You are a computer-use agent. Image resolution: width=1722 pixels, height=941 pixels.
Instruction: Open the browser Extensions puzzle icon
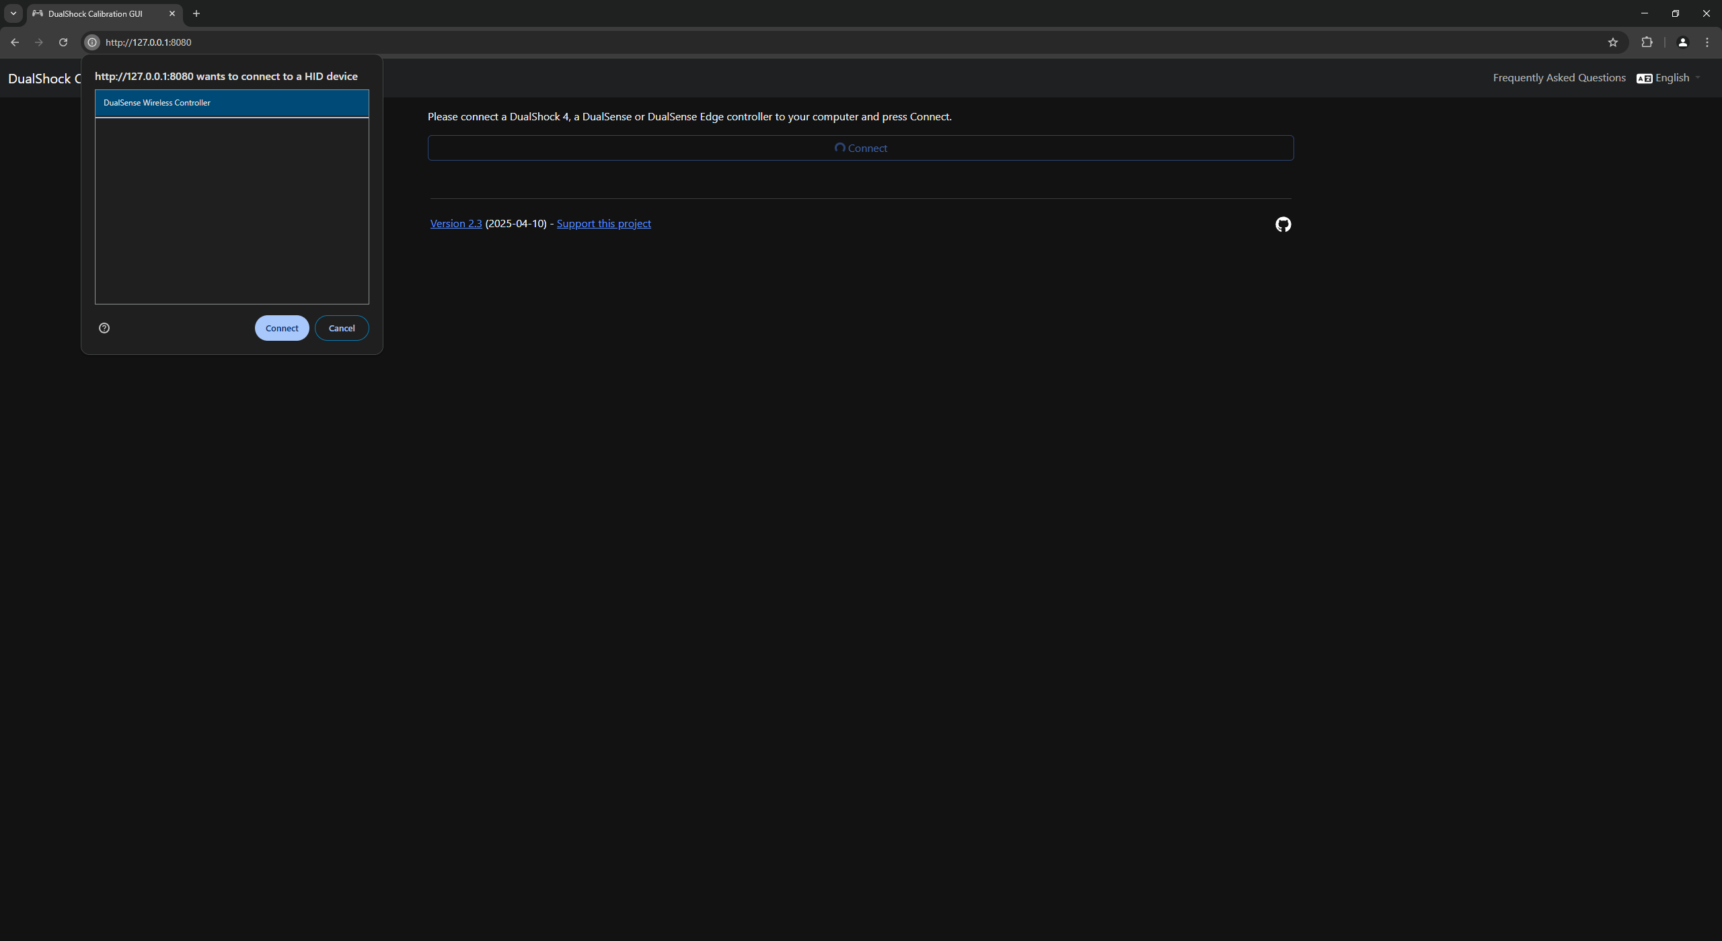[x=1647, y=42]
